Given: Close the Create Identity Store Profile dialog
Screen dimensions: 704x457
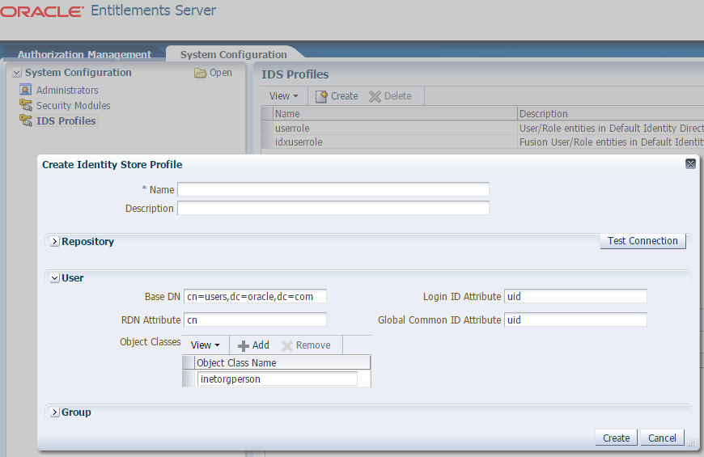Looking at the screenshot, I should coord(690,164).
